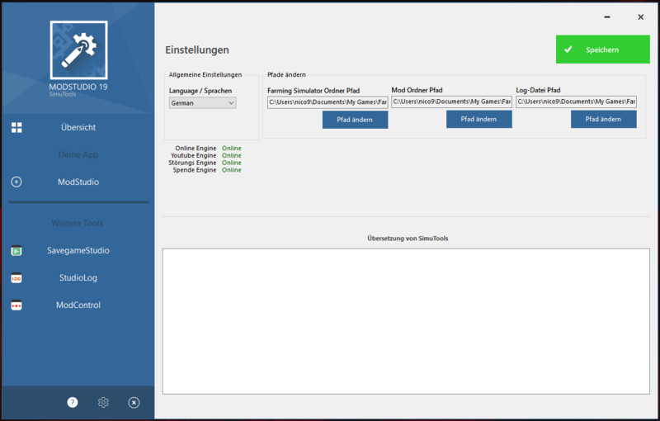Screen dimensions: 660x421
Task: Click the Farming Simulator Ordner Pfad field
Action: pos(328,102)
